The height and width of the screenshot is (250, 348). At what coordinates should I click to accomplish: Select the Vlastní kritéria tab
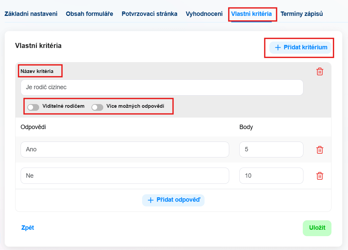(251, 14)
